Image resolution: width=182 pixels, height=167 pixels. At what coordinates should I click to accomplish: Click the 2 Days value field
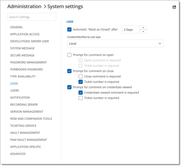(x=131, y=30)
